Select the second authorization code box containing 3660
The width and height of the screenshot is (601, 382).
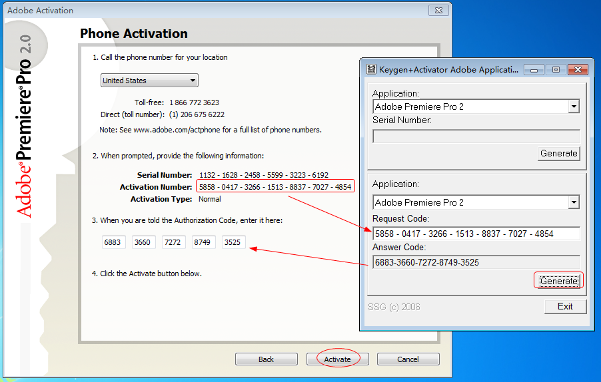143,242
